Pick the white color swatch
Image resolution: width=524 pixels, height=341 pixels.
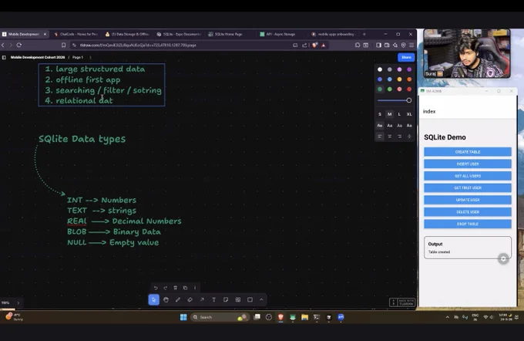pyautogui.click(x=380, y=69)
